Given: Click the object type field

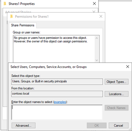Looking at the screenshot, I should (57, 82).
